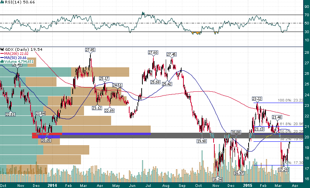Click the 20.08 price label
The height and width of the screenshot is (188, 310).
tap(236, 132)
